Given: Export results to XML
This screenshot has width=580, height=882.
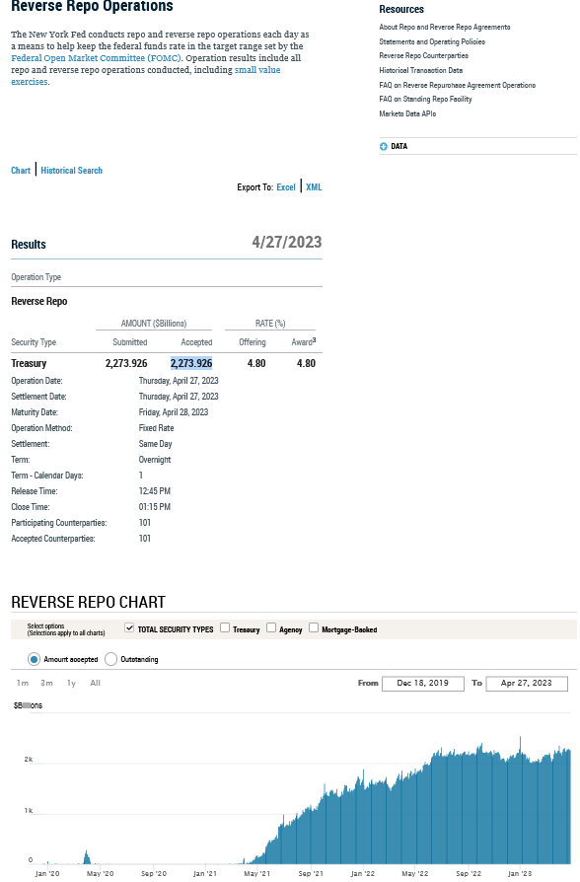Looking at the screenshot, I should tap(314, 187).
